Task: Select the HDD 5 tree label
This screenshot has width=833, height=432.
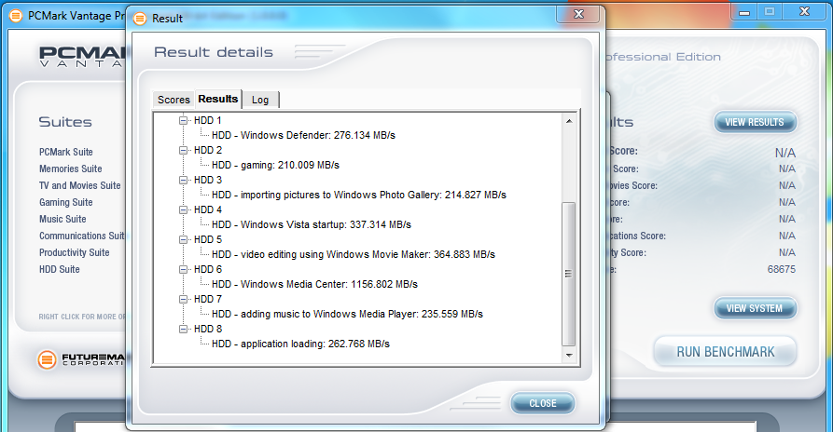Action: pos(208,239)
